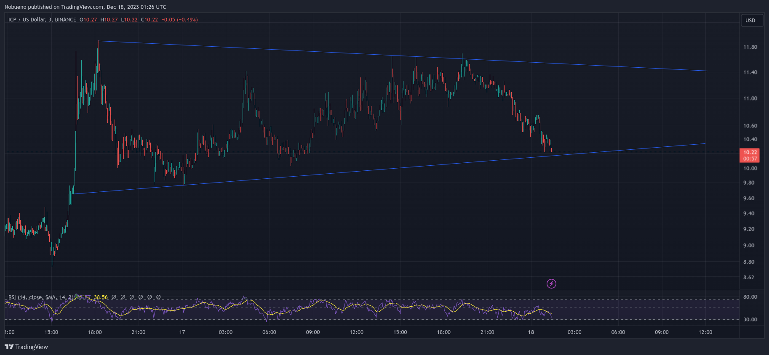The image size is (769, 355).
Task: Click the 9.80 price axis label
Action: (x=749, y=183)
